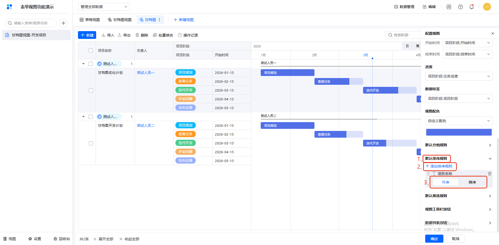Click 添加排序规则 link
499x245 pixels.
pos(439,166)
